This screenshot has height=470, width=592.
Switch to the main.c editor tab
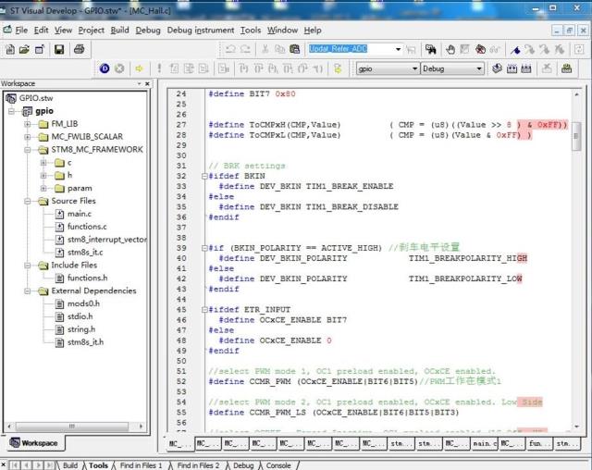tap(484, 443)
